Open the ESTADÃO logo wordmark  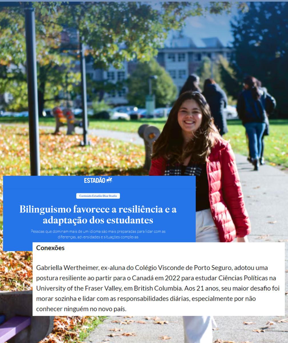[x=95, y=180]
